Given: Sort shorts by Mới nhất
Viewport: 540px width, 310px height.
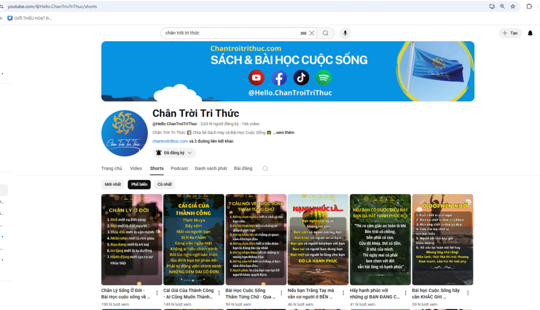Looking at the screenshot, I should point(113,184).
